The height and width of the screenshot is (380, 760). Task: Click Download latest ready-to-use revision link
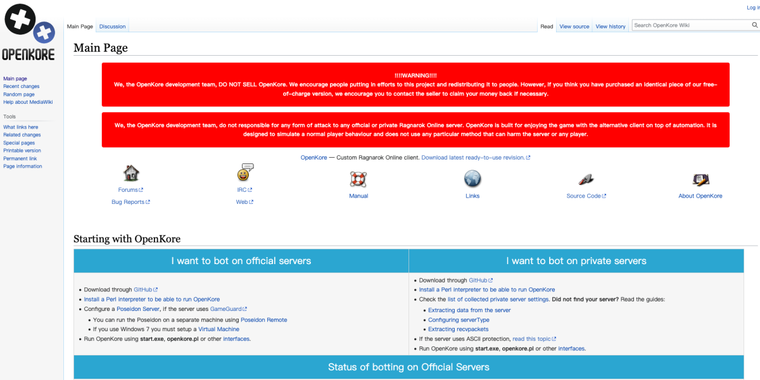(x=473, y=158)
